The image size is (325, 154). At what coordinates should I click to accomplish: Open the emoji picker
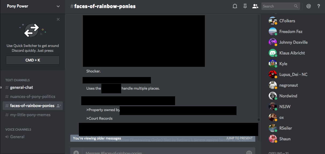[249, 152]
